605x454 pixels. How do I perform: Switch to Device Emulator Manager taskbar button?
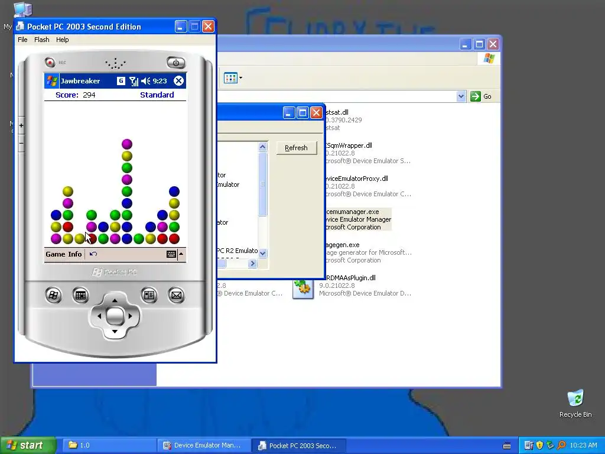click(x=204, y=446)
